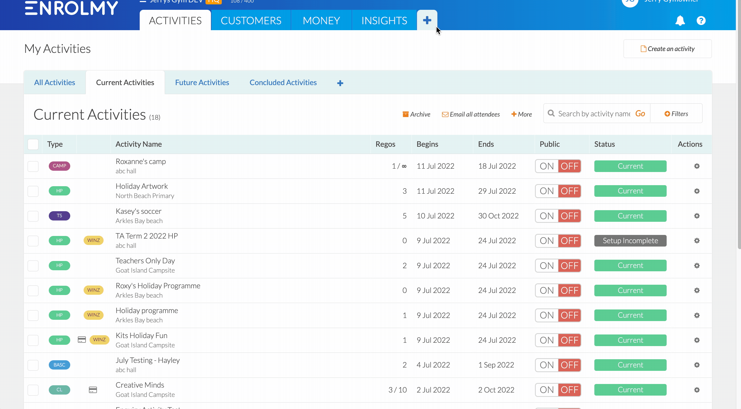Toggle public switch for Creative Minds
The height and width of the screenshot is (409, 741).
pyautogui.click(x=558, y=390)
